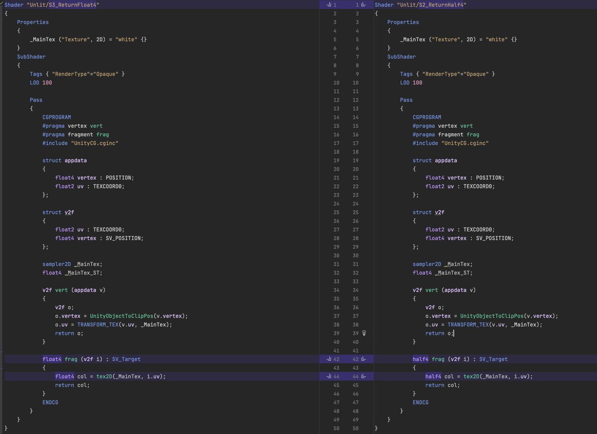Screen dimensions: 597x434
Task: Click "struct v2f" in the S3_ReturnFloat4 pane
Action: (x=58, y=213)
